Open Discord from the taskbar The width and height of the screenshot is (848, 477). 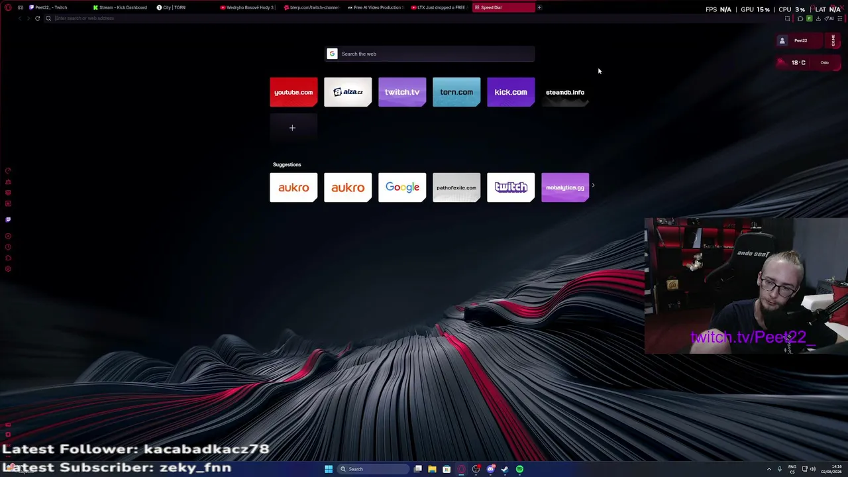(x=490, y=469)
